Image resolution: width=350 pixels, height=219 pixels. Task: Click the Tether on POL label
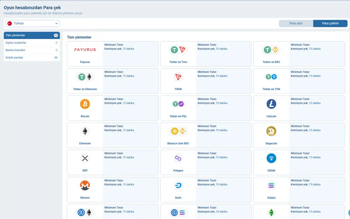pos(178,116)
